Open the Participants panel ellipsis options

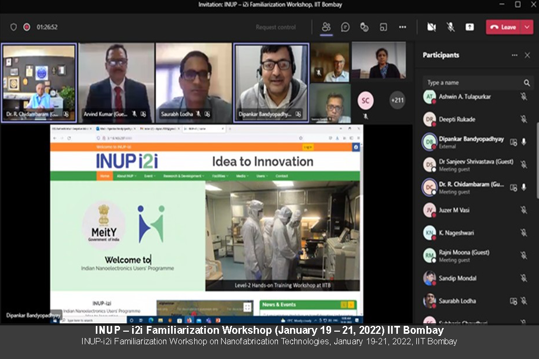click(514, 55)
